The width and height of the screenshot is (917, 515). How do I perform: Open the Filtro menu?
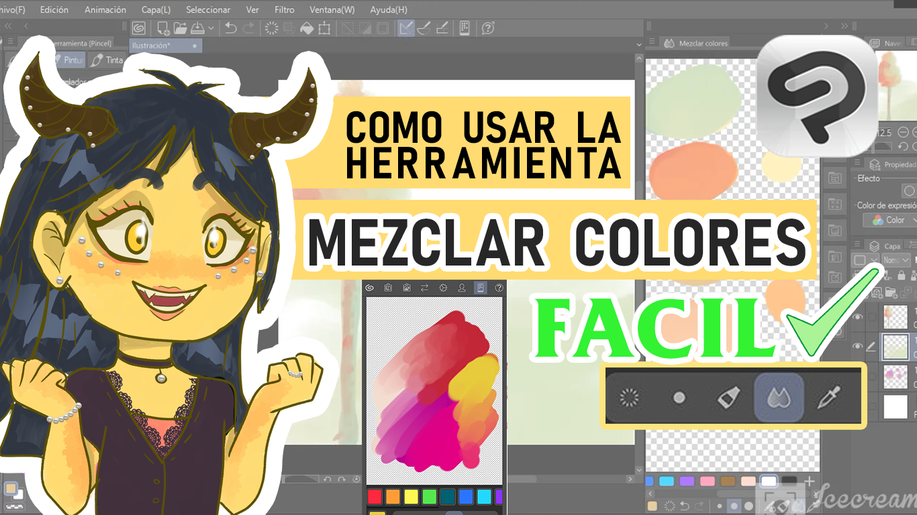pyautogui.click(x=285, y=9)
